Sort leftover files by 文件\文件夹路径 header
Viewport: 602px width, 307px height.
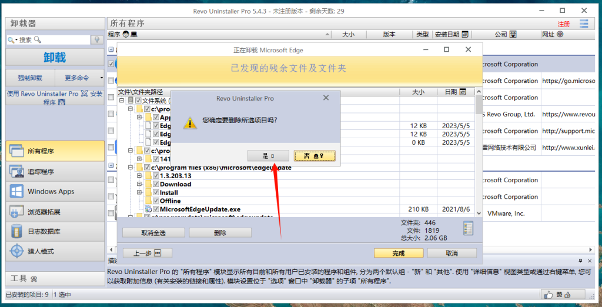coord(258,92)
